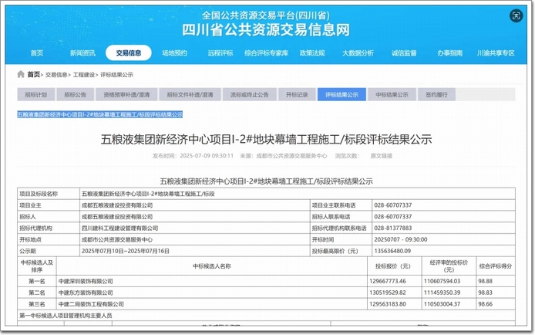Switch to the 签约履行 tab
Image resolution: width=535 pixels, height=335 pixels.
coord(436,95)
